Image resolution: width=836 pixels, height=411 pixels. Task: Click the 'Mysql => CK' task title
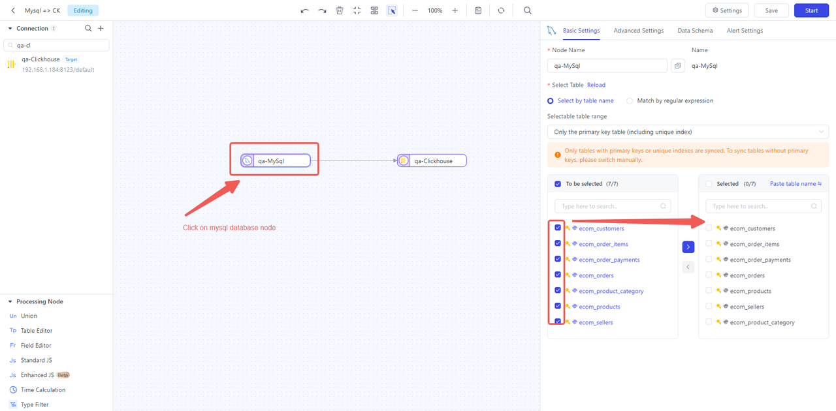pyautogui.click(x=42, y=10)
